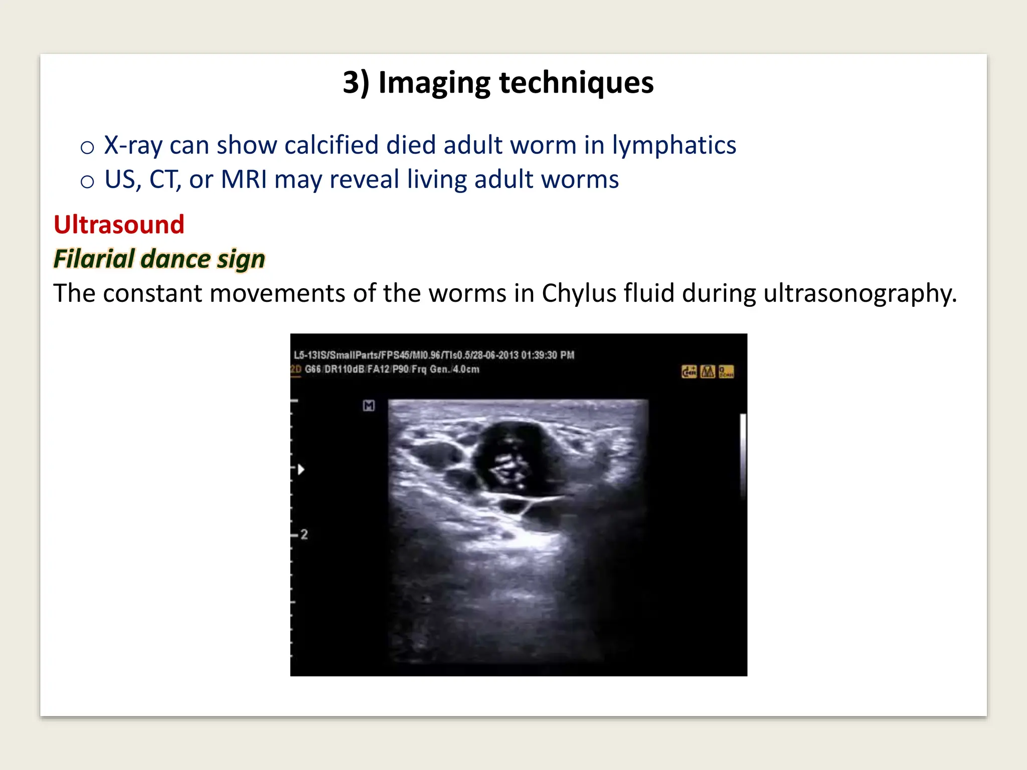This screenshot has height=770, width=1027.
Task: Click the circle bullet before 'US, CT'
Action: click(x=87, y=181)
